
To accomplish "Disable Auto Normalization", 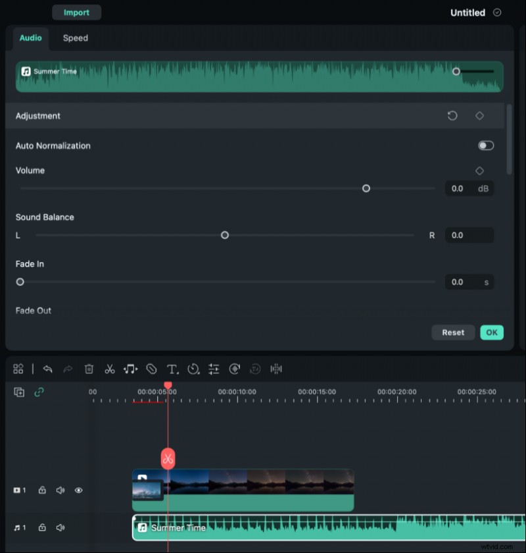I will 486,145.
